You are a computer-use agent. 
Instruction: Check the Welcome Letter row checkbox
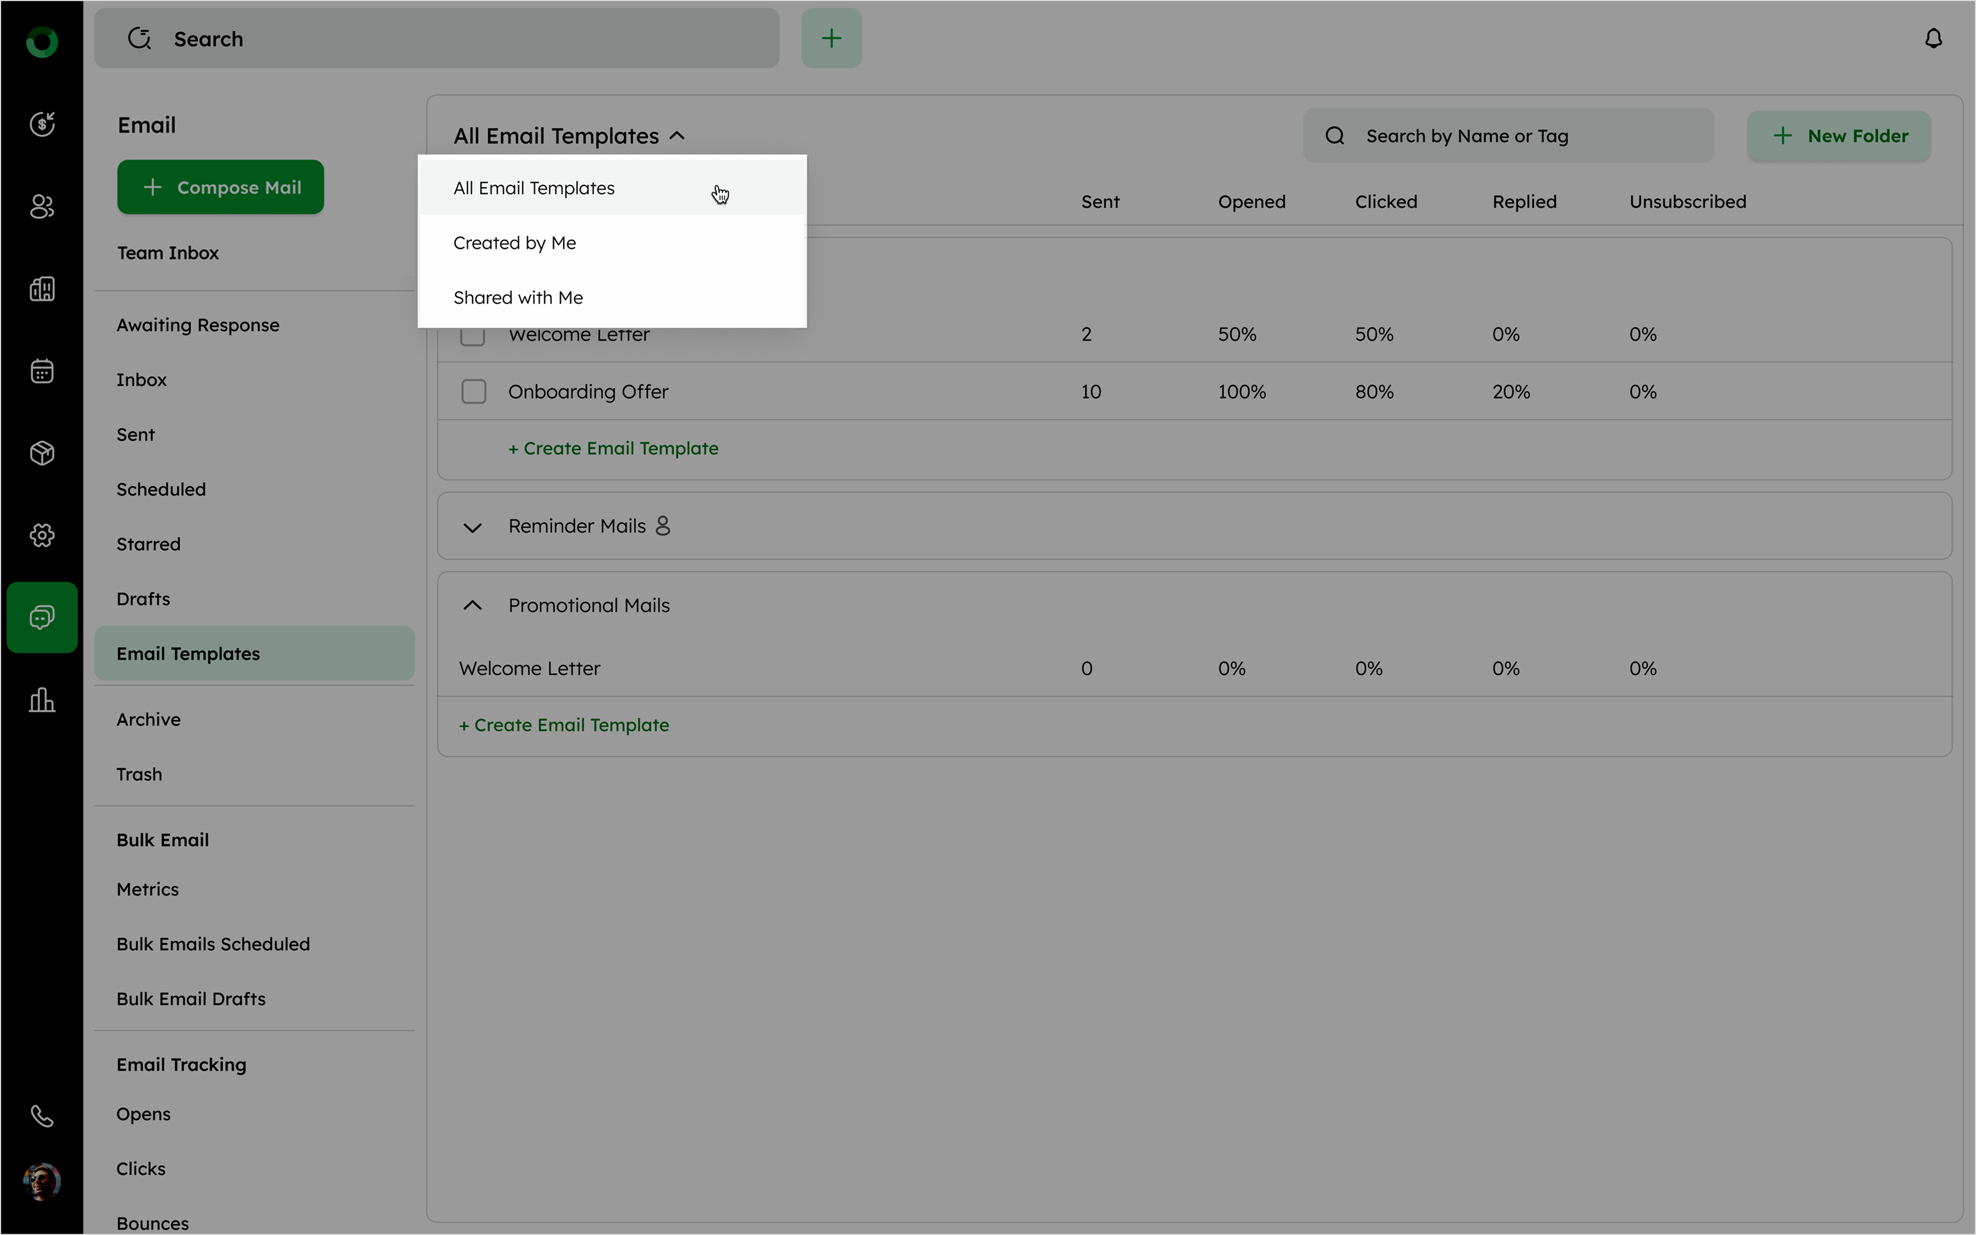[472, 336]
